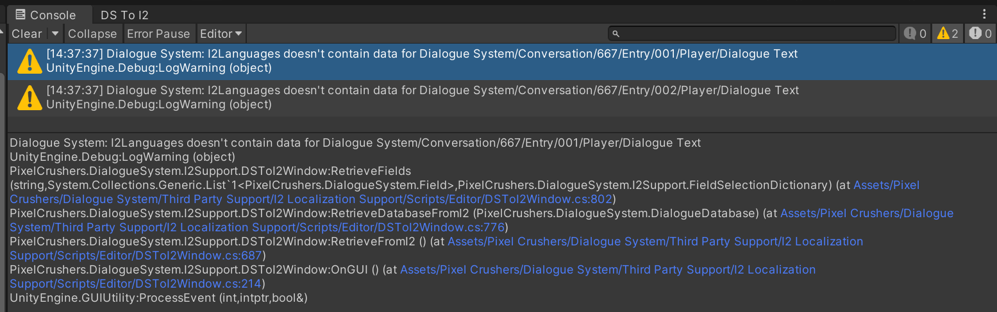Open the console panel kebab menu
The width and height of the screenshot is (997, 312).
coord(984,14)
